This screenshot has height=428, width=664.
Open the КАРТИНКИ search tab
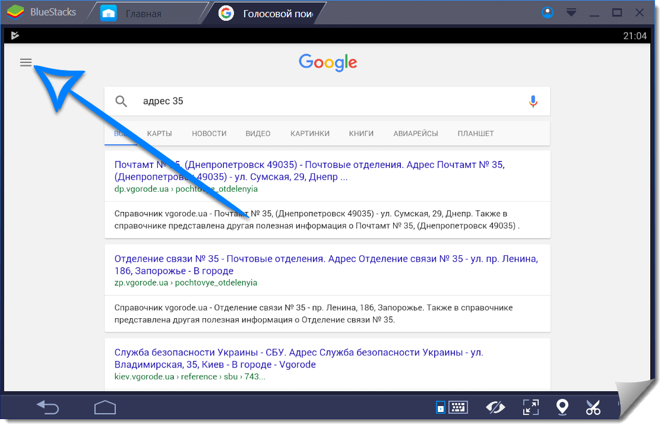pyautogui.click(x=310, y=134)
